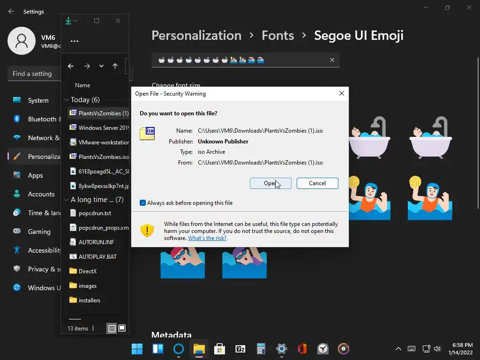
Task: Select 61E8poagd5L image file
Action: click(x=98, y=172)
